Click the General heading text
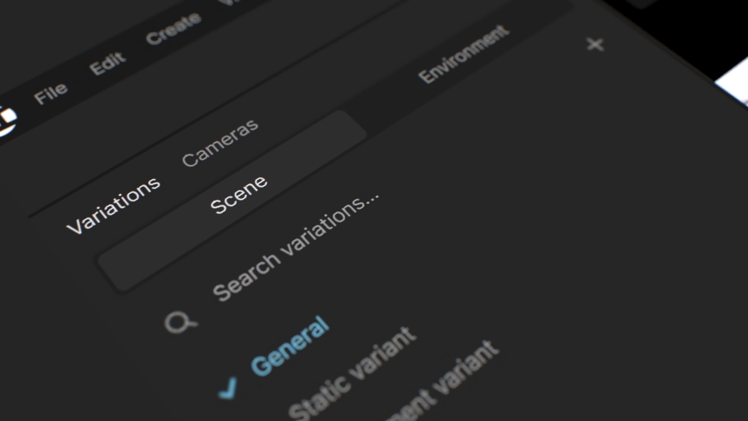This screenshot has height=421, width=748. click(290, 346)
